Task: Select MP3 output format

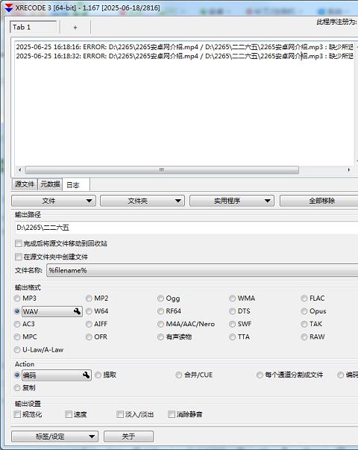Action: pyautogui.click(x=17, y=299)
